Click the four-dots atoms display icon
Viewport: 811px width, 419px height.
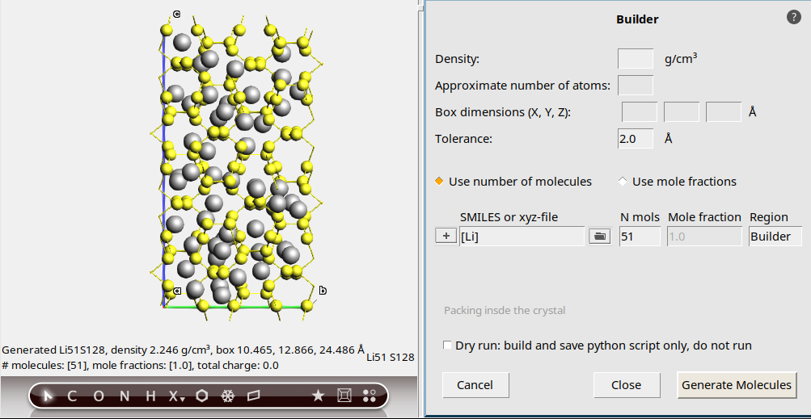click(x=370, y=396)
